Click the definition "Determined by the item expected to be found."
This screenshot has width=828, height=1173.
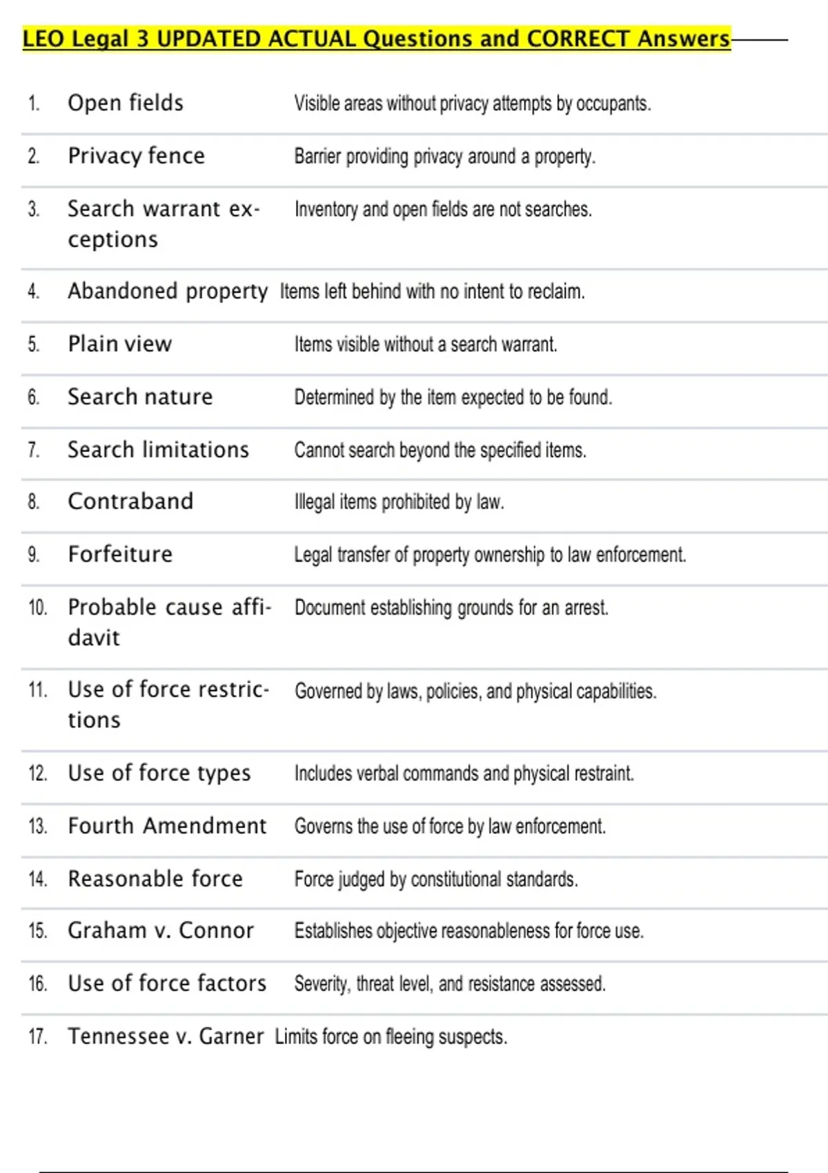tap(453, 397)
